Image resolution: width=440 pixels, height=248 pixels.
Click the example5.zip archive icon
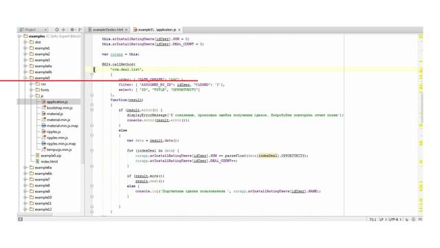(38, 156)
